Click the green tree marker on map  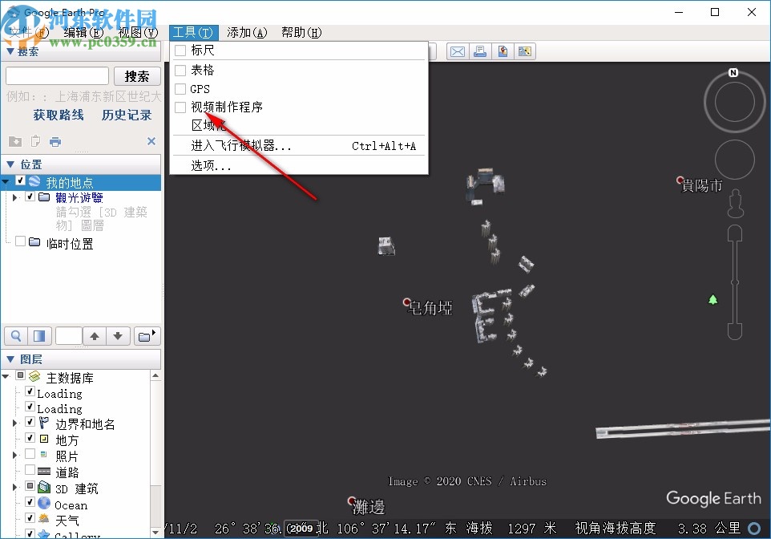(713, 299)
